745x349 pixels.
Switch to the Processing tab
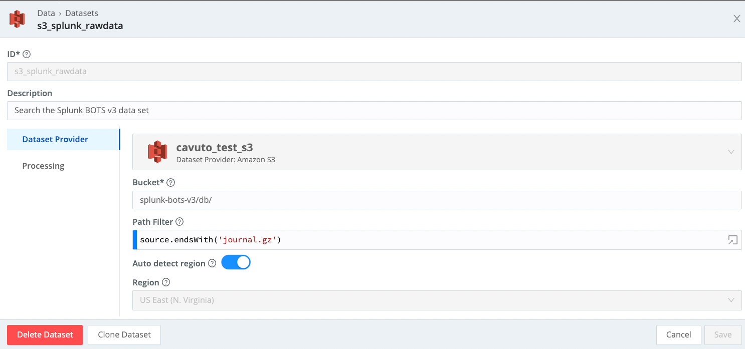43,165
